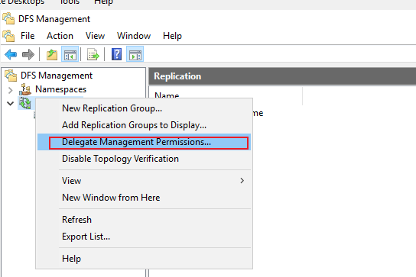Viewport: 416px width, 277px height.
Task: Click DFS Management root node icon
Action: (11, 76)
